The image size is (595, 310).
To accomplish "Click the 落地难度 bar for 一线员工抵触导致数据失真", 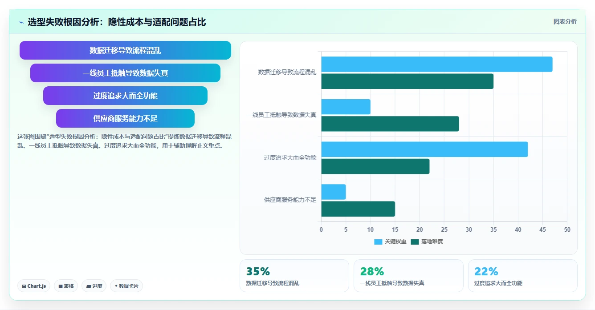I will tap(390, 124).
